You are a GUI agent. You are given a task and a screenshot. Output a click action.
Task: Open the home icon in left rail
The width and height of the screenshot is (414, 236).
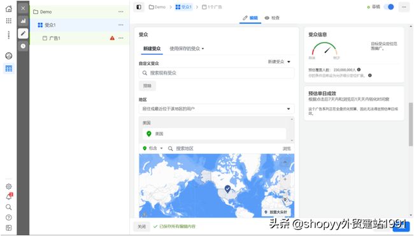coord(9,9)
